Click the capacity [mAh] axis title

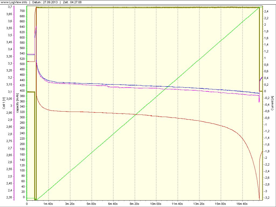[18, 103]
